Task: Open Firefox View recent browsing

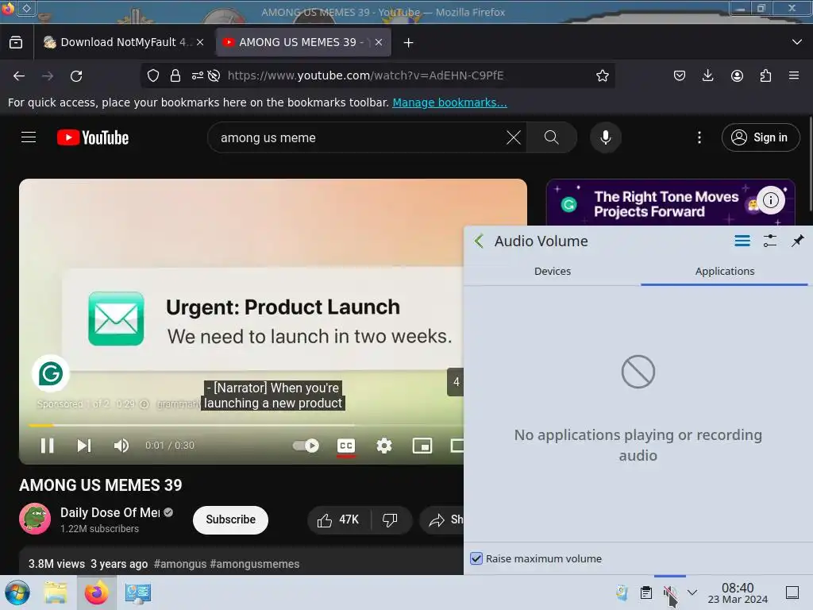Action: click(x=16, y=42)
